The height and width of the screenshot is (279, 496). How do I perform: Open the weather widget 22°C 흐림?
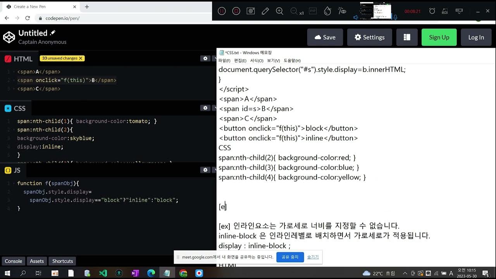coord(379,273)
